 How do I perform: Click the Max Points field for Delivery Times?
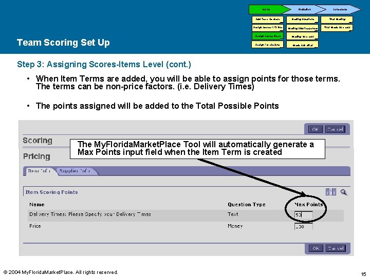point(304,215)
